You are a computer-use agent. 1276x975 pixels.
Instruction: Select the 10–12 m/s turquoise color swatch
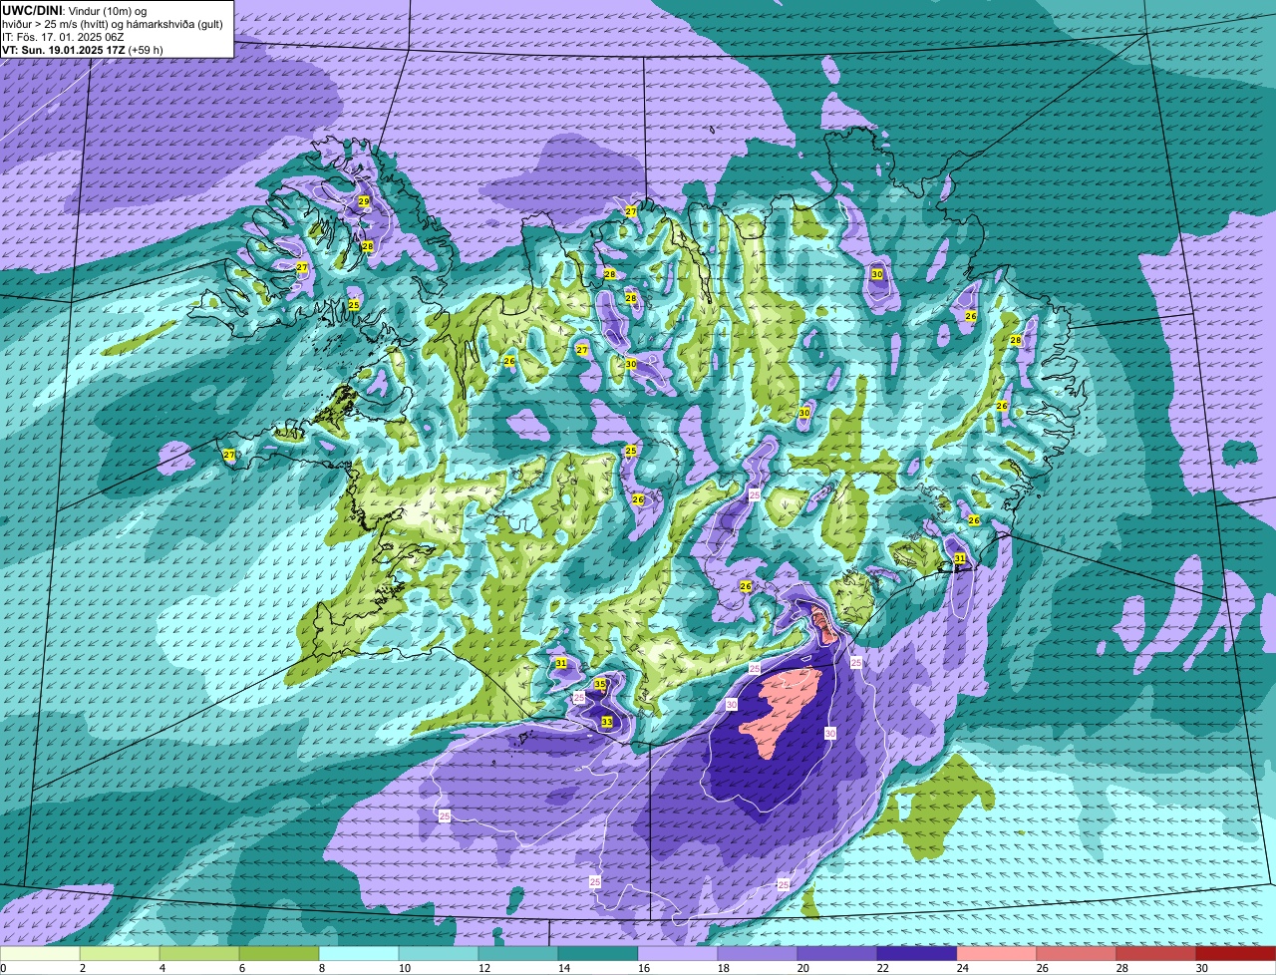click(x=439, y=953)
